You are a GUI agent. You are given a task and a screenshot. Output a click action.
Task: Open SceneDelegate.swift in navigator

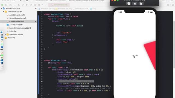coord(18,18)
